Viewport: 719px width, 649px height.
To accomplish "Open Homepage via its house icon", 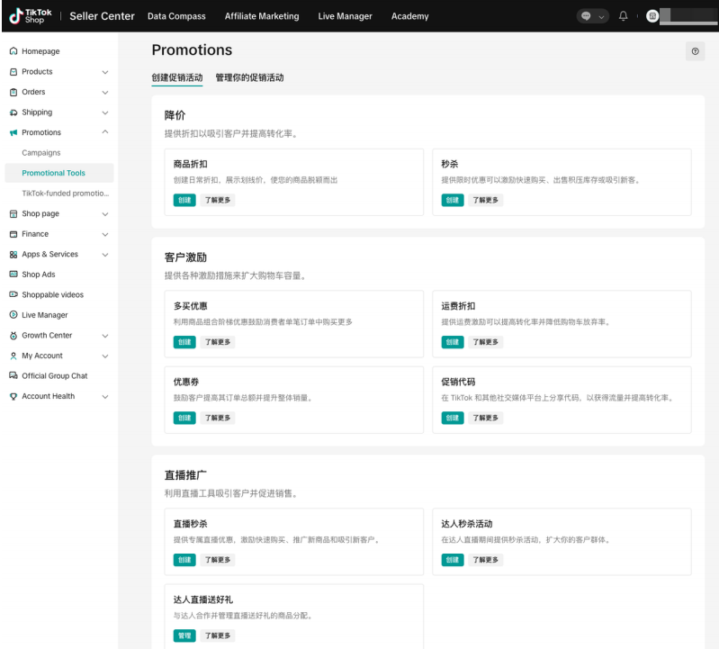I will point(13,52).
